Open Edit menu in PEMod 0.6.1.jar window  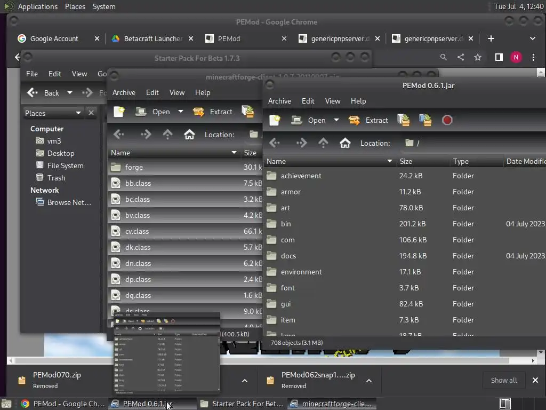(x=308, y=101)
